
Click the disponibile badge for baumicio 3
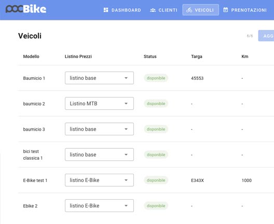pos(156,129)
